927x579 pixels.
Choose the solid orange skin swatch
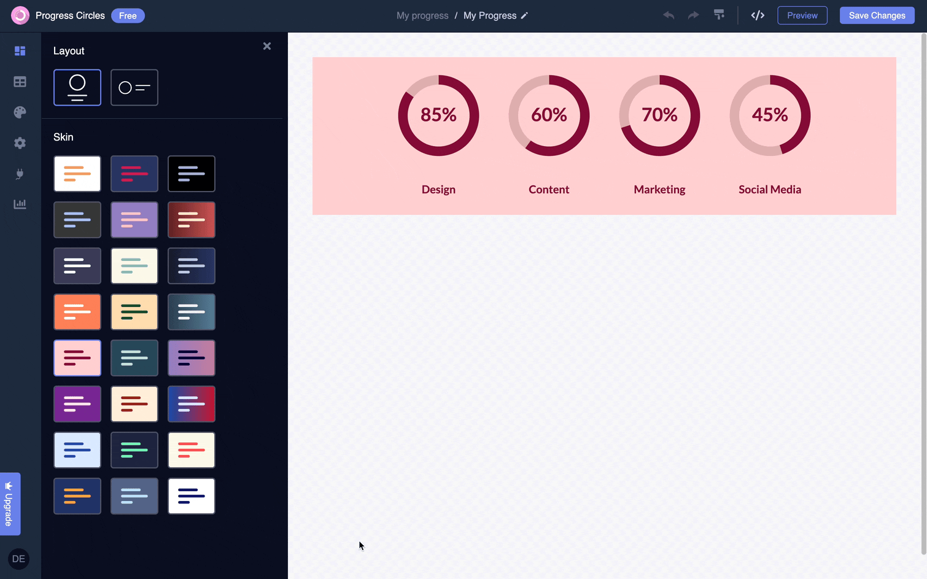coord(77,312)
